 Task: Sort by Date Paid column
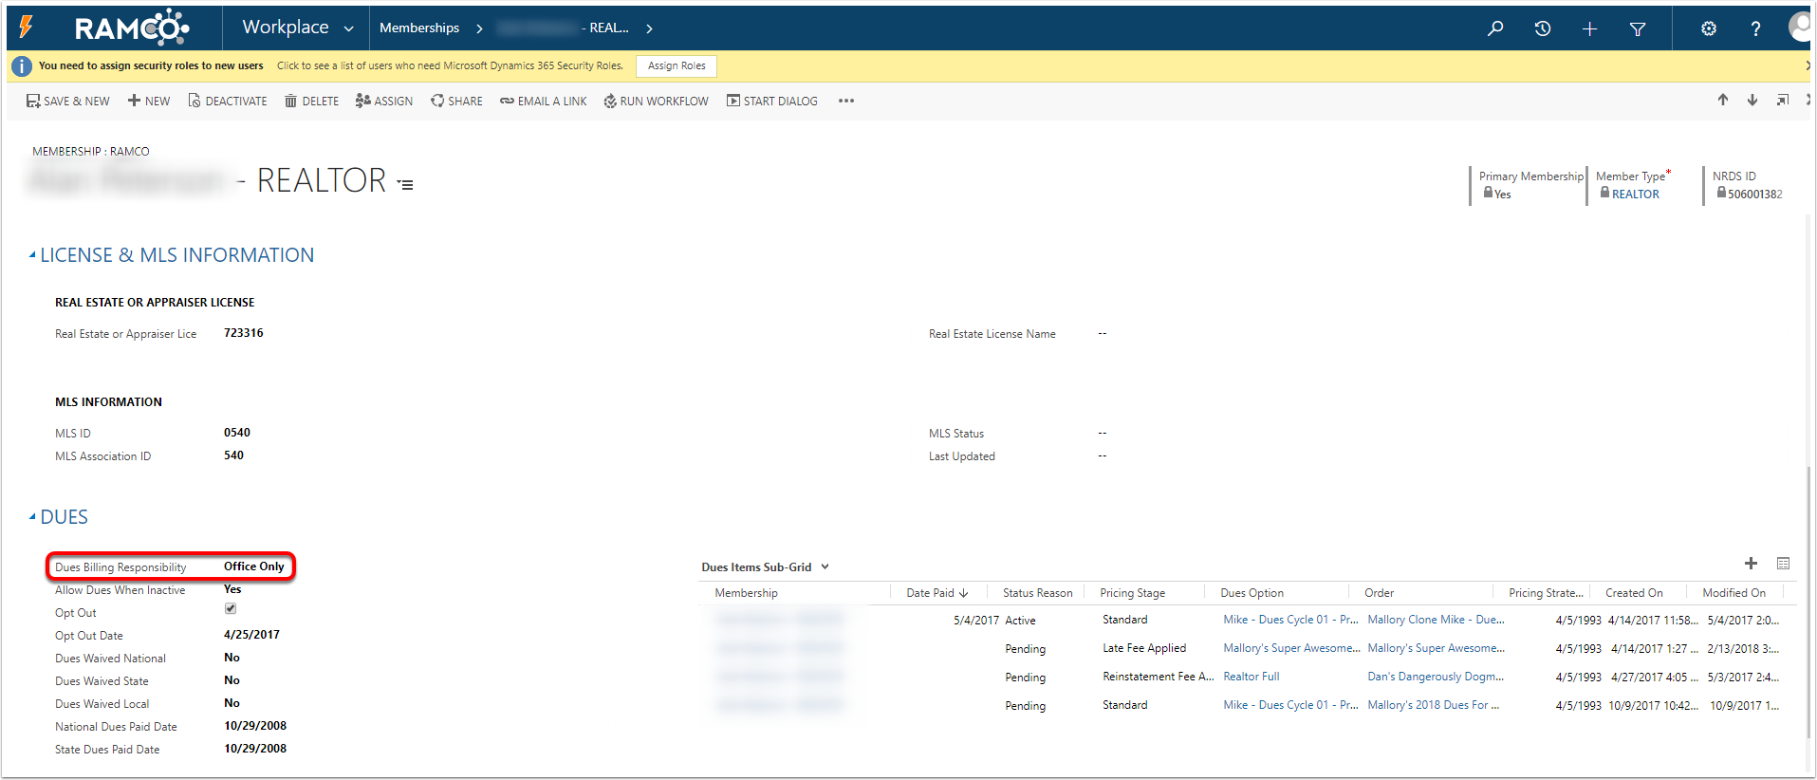coord(936,593)
